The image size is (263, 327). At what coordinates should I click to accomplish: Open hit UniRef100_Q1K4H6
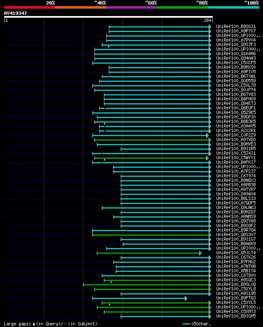[236, 53]
